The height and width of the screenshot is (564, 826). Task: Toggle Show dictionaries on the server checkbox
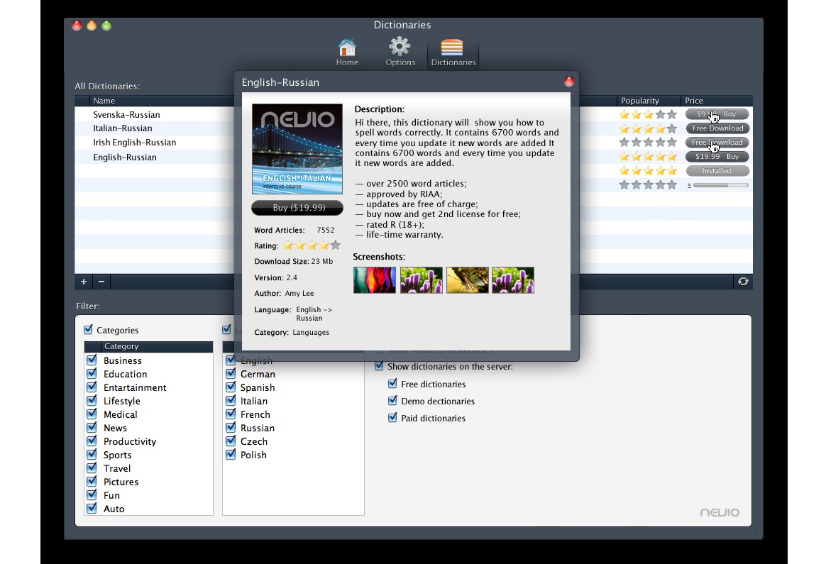point(379,365)
